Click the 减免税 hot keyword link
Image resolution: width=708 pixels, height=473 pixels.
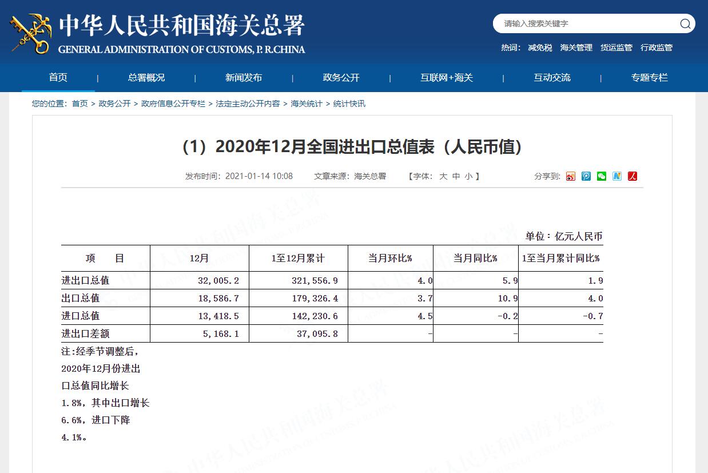540,48
